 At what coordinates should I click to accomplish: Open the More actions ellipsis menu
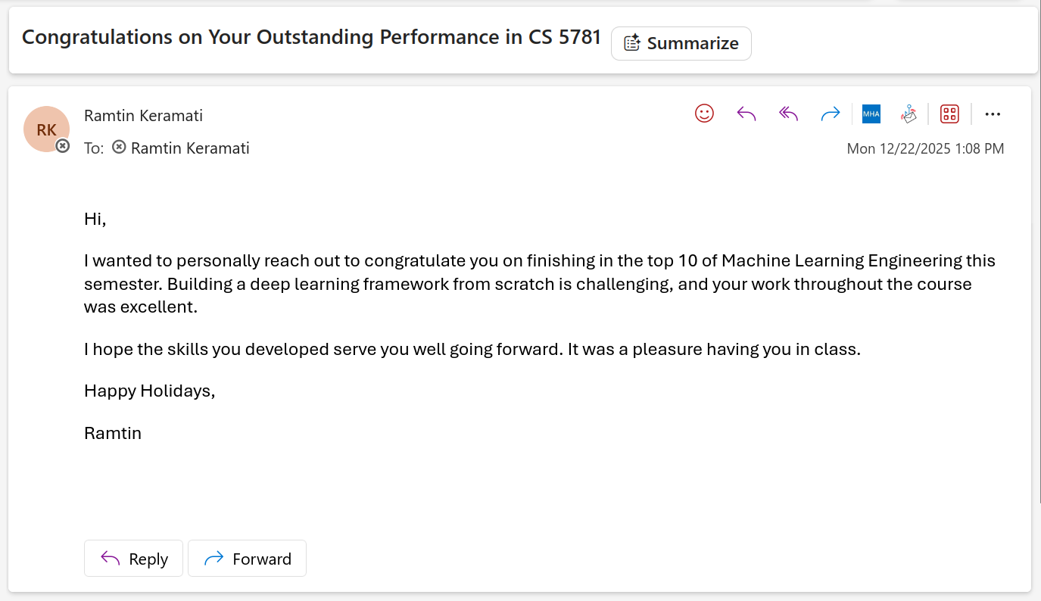993,114
